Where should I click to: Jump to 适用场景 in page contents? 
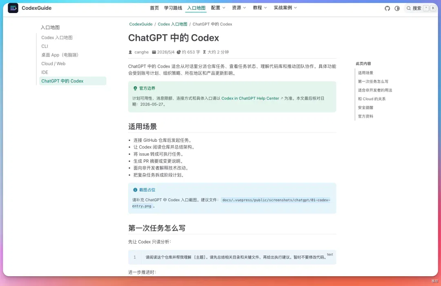tap(365, 73)
